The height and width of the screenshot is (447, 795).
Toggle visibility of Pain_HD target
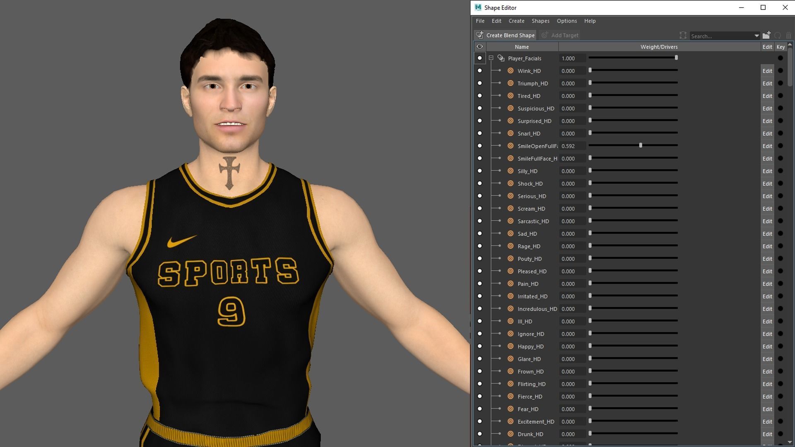pos(479,284)
